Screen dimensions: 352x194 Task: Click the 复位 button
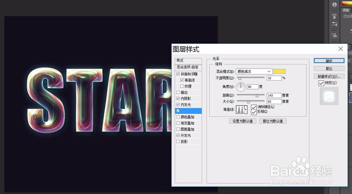329,68
